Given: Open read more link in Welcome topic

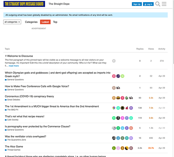Looking at the screenshot, I should point(14,66).
